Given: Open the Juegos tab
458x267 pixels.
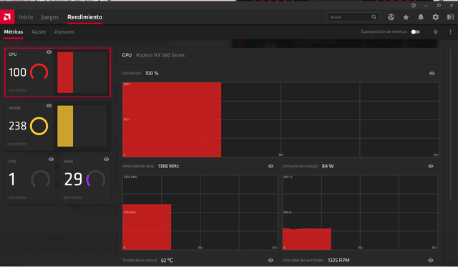Looking at the screenshot, I should (x=50, y=17).
